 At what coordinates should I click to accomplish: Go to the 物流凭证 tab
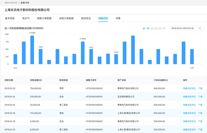(x=86, y=18)
